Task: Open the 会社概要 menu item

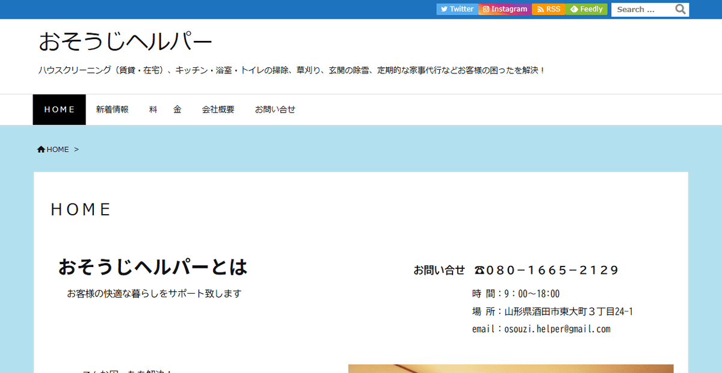Action: [x=218, y=109]
